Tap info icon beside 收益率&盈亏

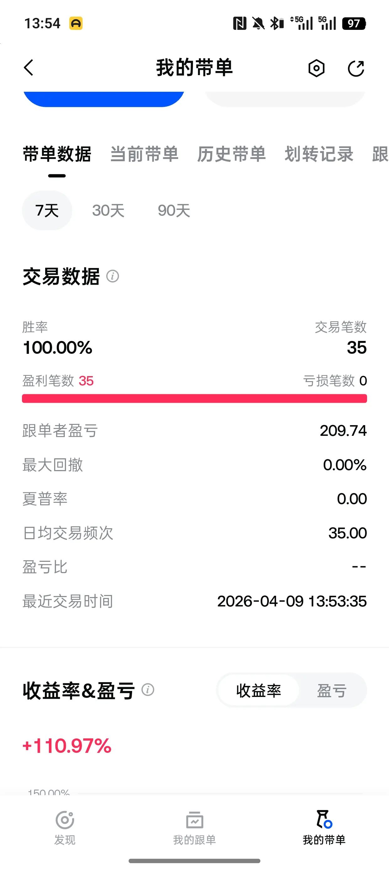tap(147, 689)
